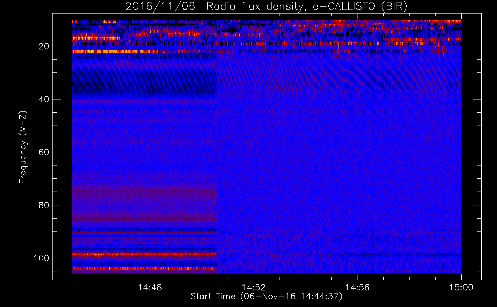
Task: Click the 15:00 time axis label
Action: click(461, 288)
